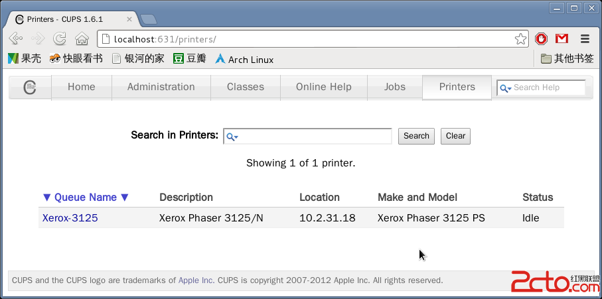Click the Xerox Phaser 3125/N description cell
Screen dimensions: 602x299
click(211, 218)
